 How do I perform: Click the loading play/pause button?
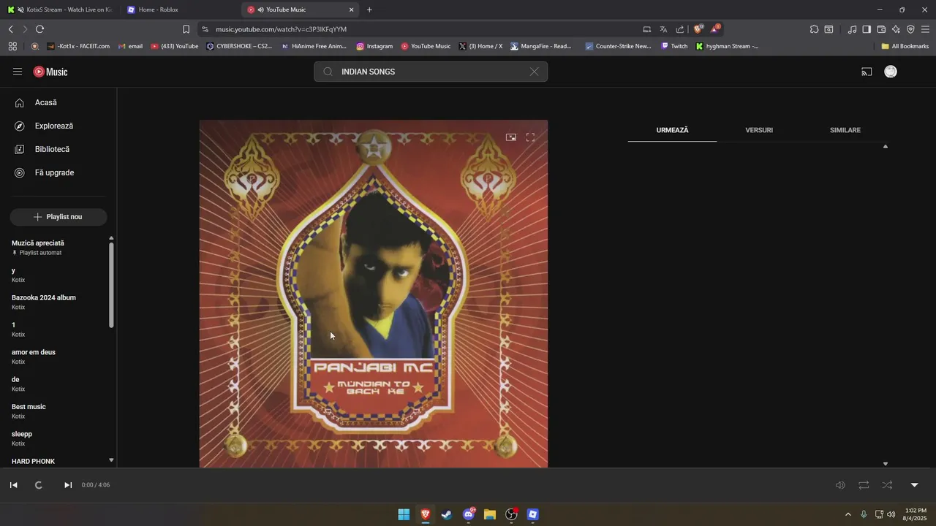pos(39,485)
